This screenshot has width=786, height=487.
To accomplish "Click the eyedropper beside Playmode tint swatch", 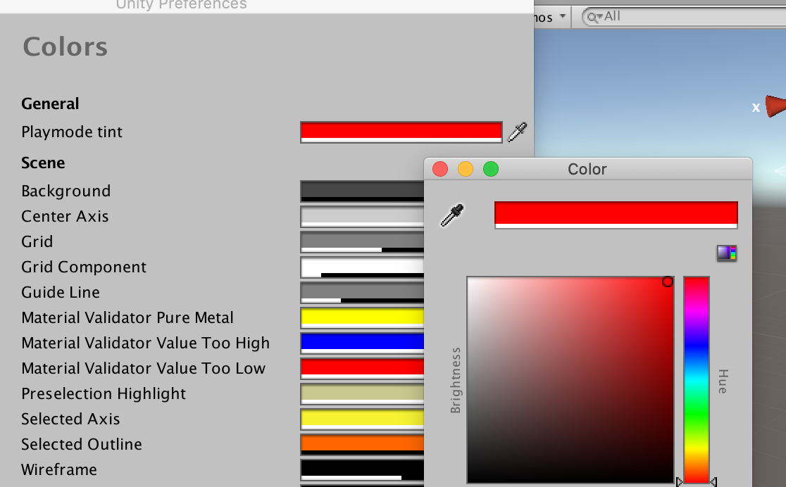I will pos(518,132).
